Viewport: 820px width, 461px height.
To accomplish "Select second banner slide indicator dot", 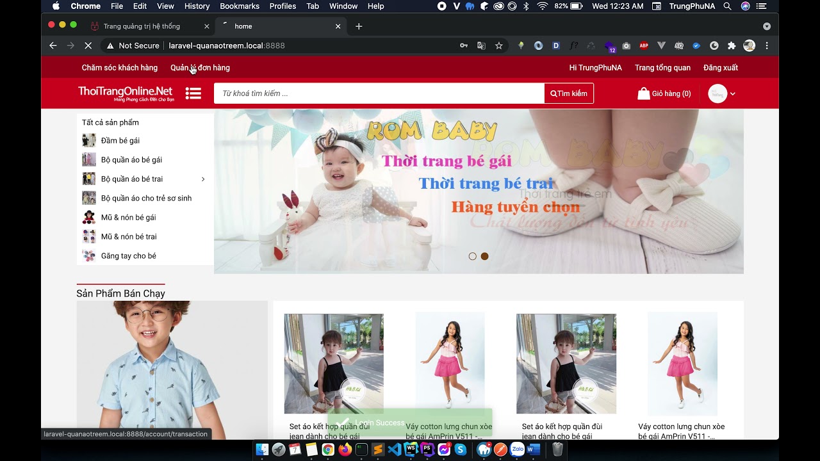I will (485, 256).
